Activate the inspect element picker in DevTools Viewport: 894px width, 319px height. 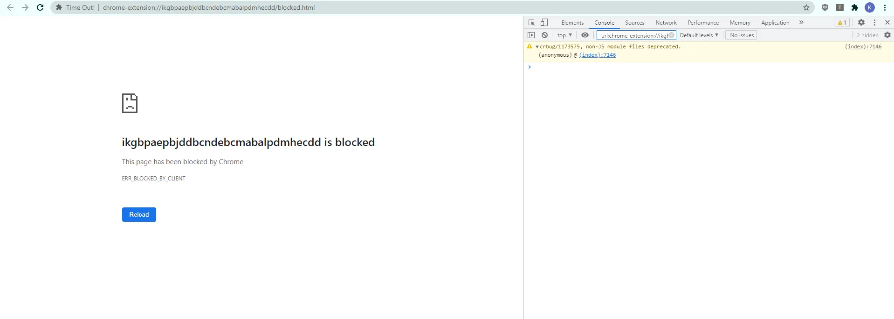click(x=531, y=22)
